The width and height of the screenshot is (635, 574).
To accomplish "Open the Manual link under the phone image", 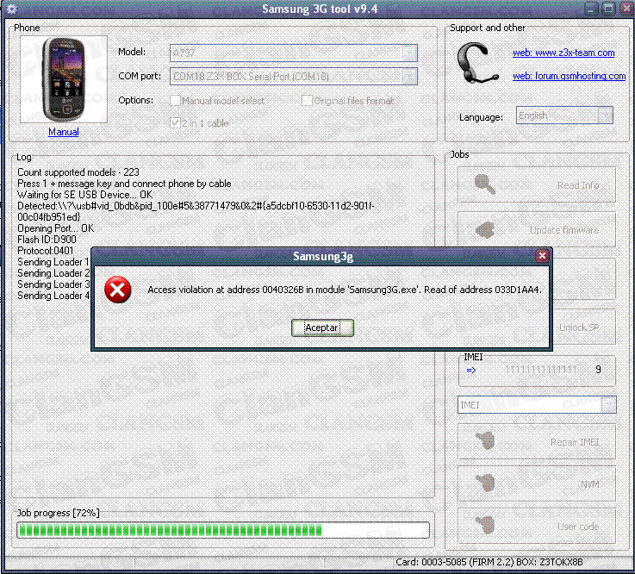I will click(x=64, y=132).
